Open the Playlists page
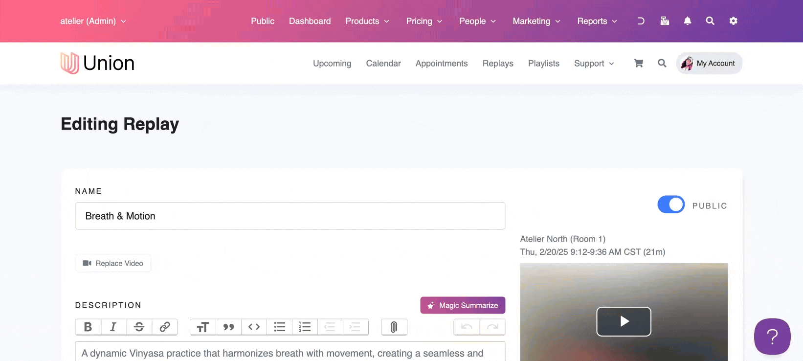The image size is (803, 361). coord(544,64)
